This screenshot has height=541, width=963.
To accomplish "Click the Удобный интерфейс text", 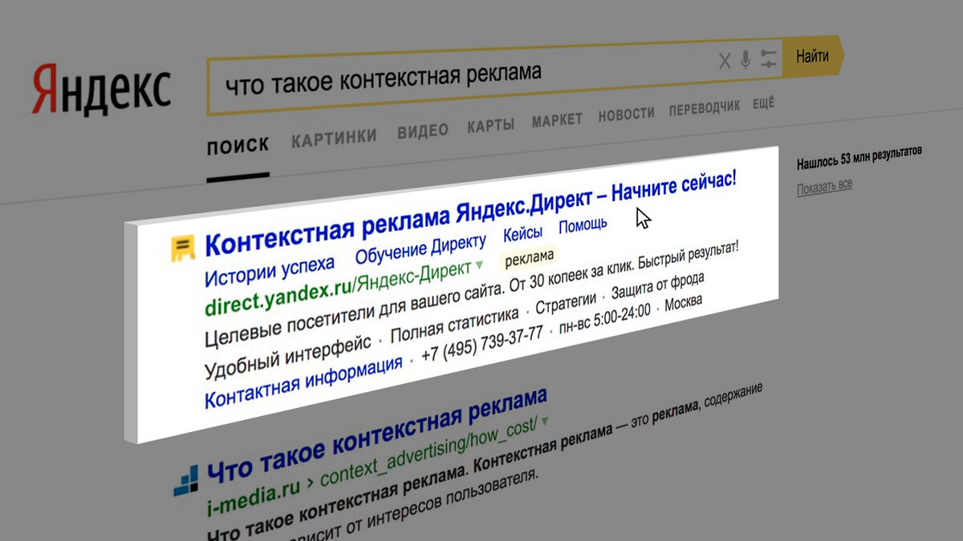I will click(x=286, y=357).
